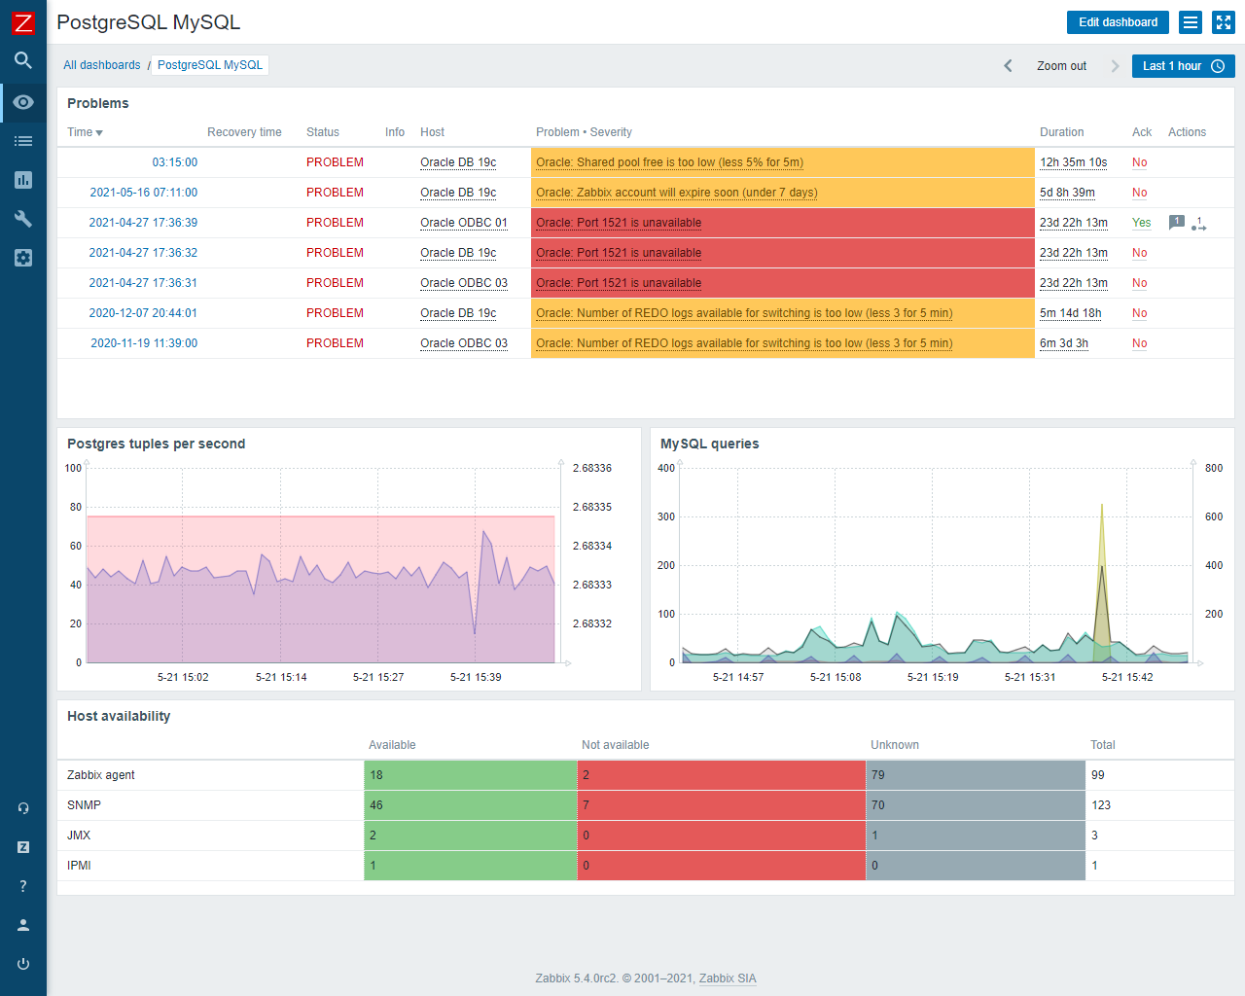Open user settings via the profile icon
Viewport: 1245px width, 996px height.
(x=22, y=924)
